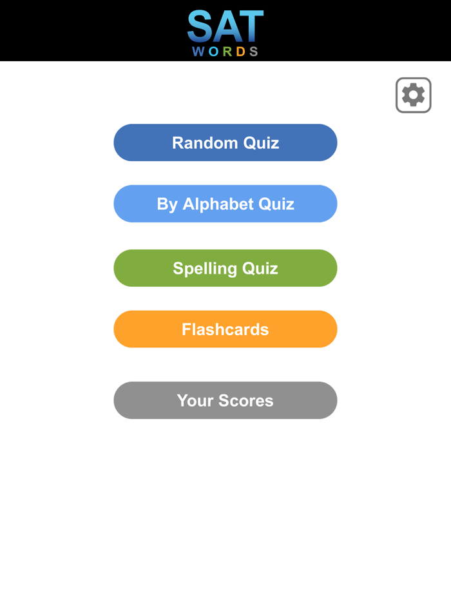Click the orange Flashcards button

click(225, 329)
